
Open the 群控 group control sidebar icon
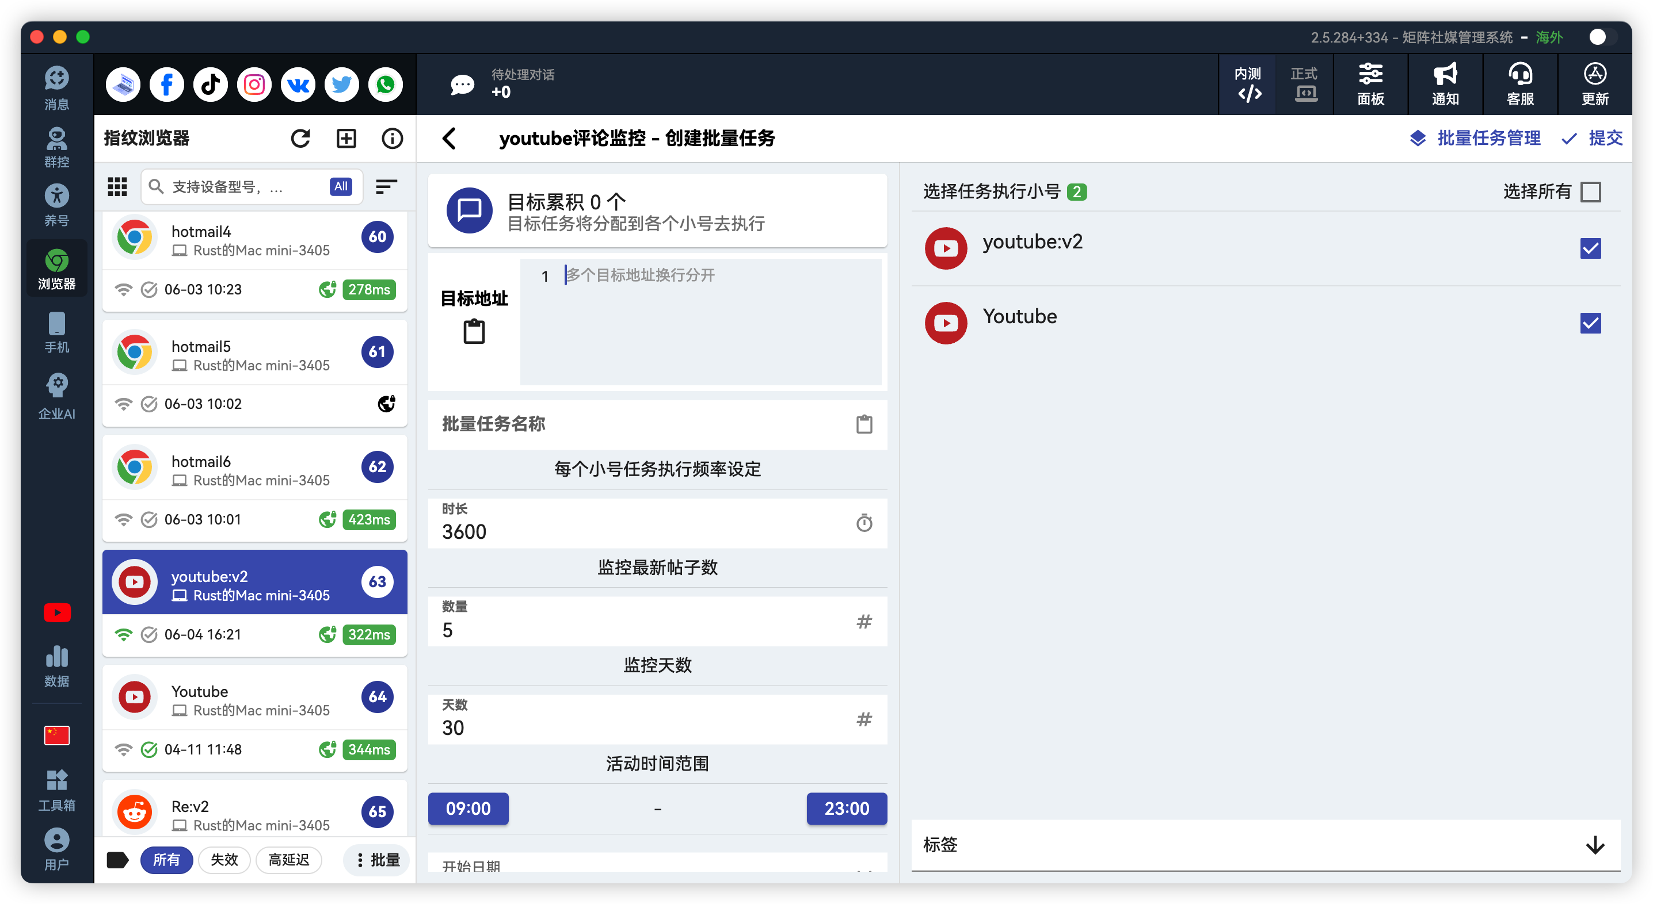(x=56, y=147)
